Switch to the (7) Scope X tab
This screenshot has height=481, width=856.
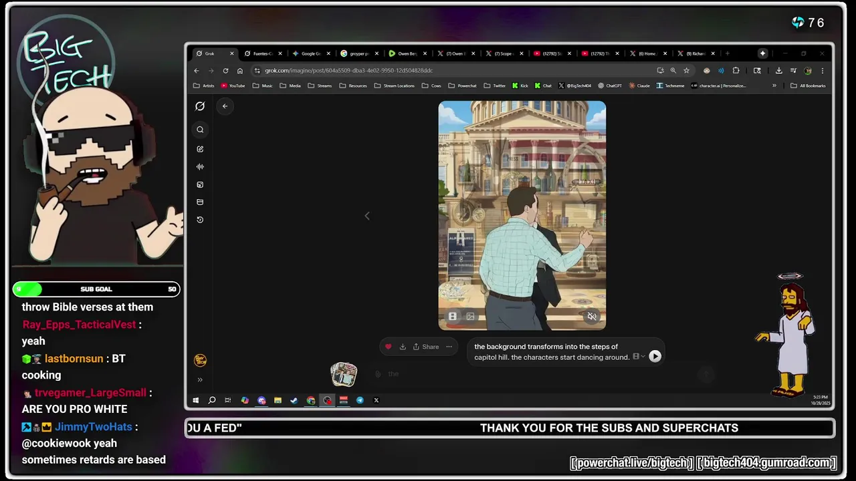[503, 53]
